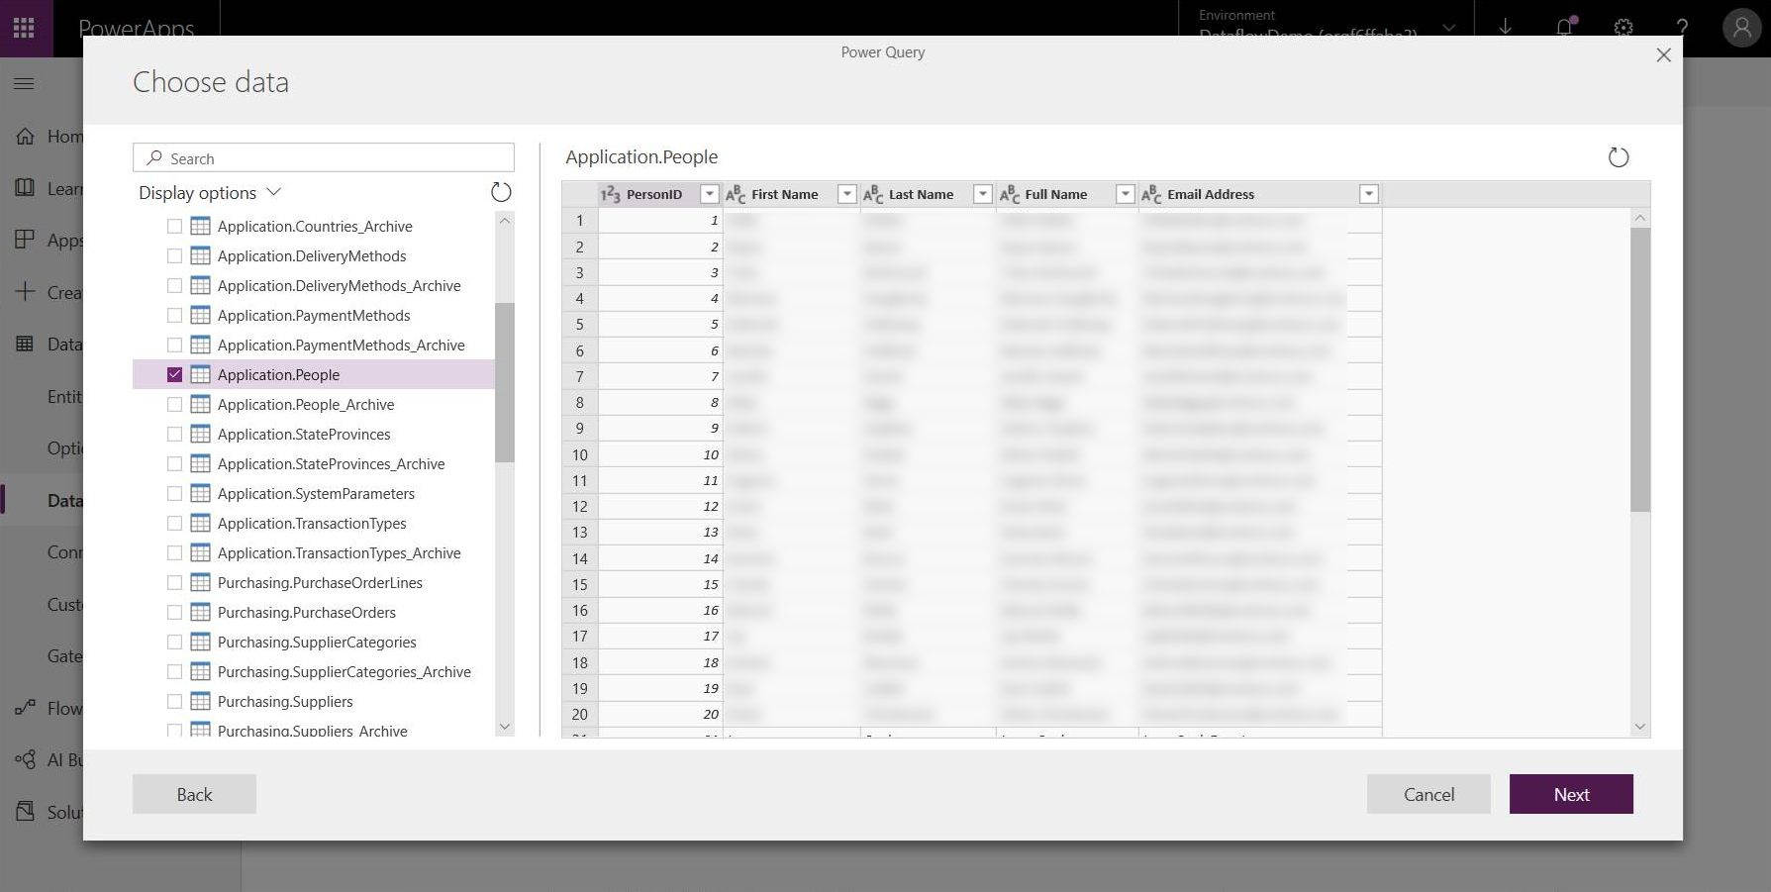Click the PersonID number type icon

611,194
